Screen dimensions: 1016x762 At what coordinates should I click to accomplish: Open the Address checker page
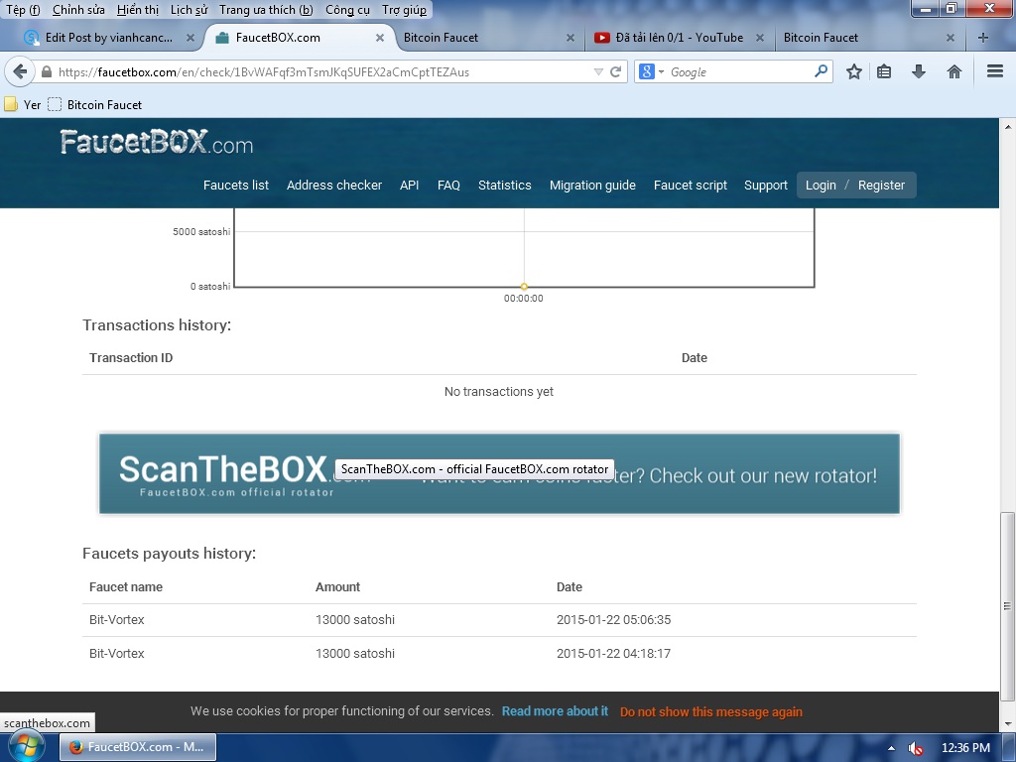coord(334,186)
